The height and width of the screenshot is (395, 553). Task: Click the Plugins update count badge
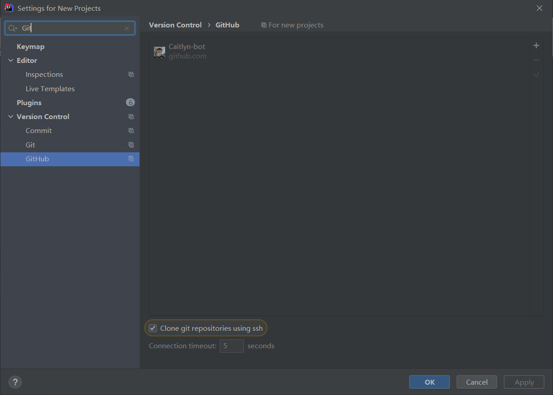pyautogui.click(x=130, y=102)
